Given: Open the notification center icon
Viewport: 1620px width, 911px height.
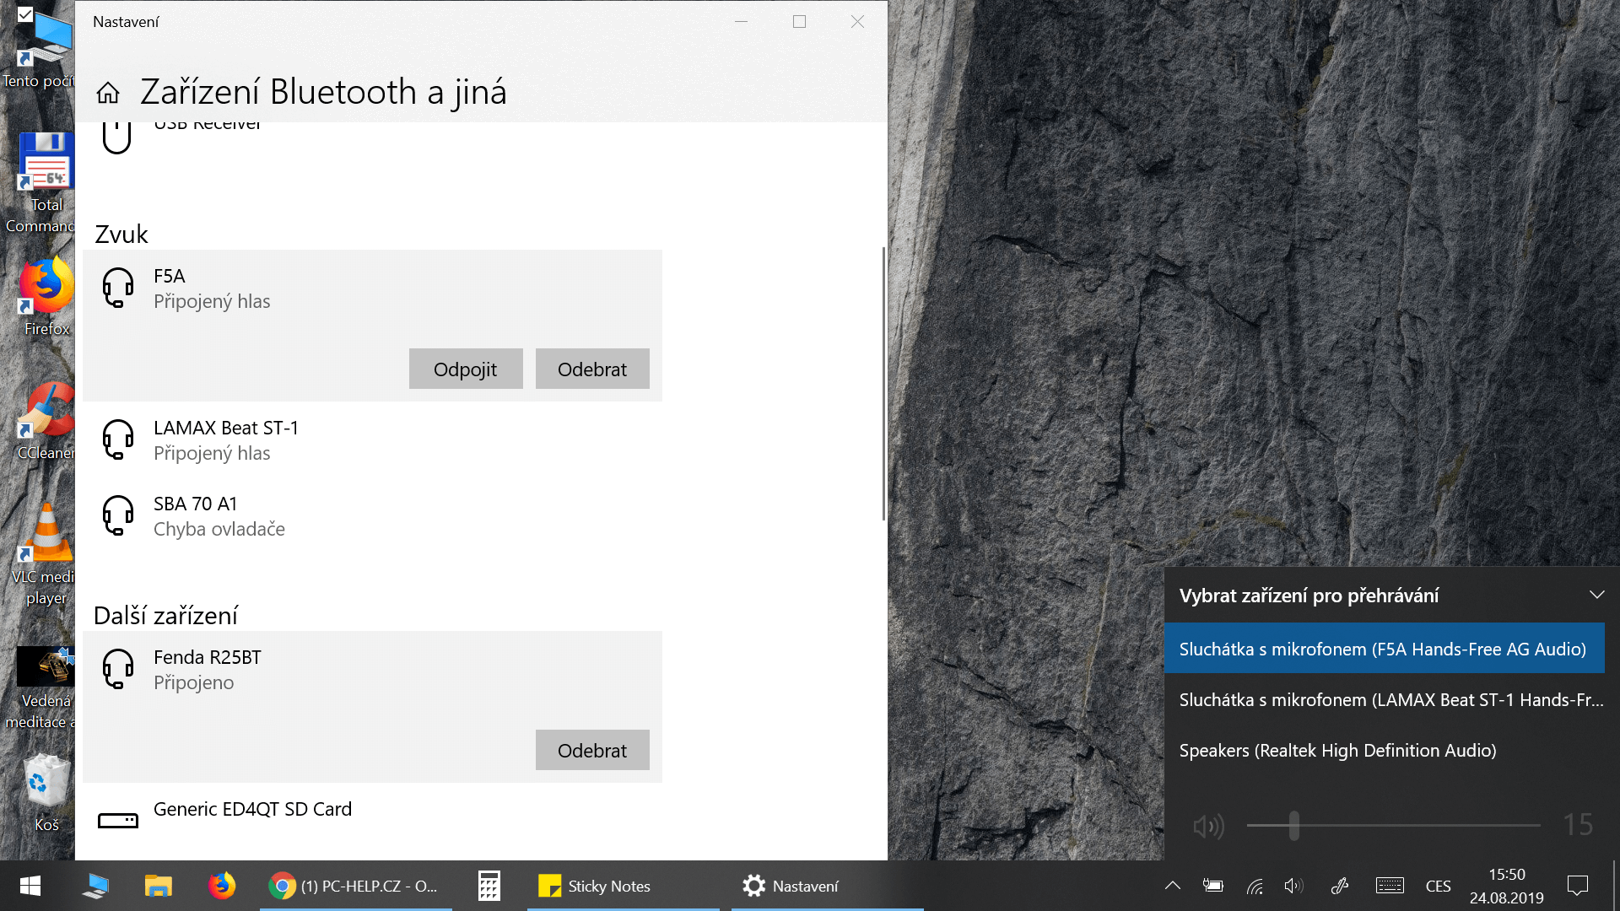Looking at the screenshot, I should pos(1577,886).
